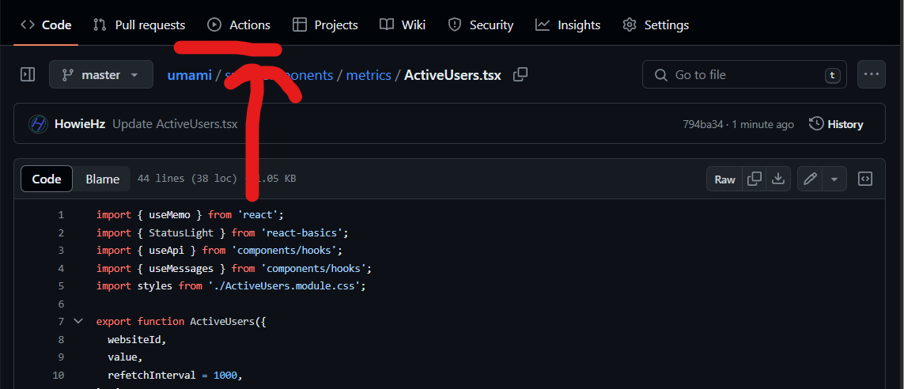The width and height of the screenshot is (904, 389).
Task: Click ActiveUsers function name on line 7
Action: [x=222, y=322]
